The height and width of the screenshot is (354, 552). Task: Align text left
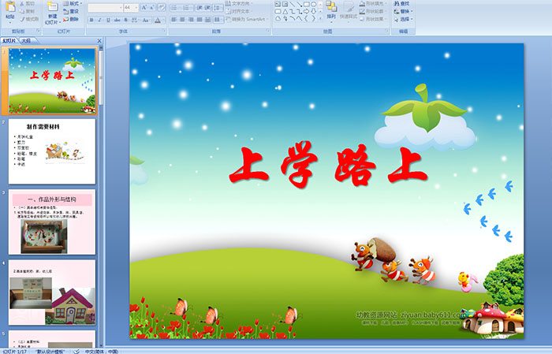tap(174, 20)
